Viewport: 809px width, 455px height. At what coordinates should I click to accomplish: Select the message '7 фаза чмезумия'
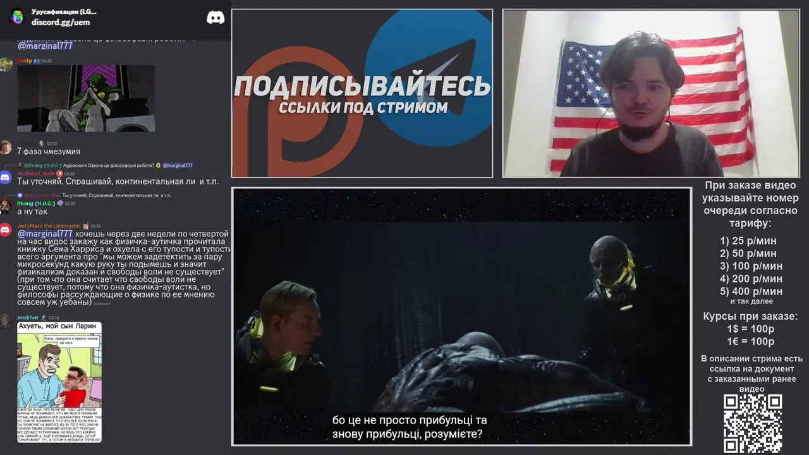49,152
